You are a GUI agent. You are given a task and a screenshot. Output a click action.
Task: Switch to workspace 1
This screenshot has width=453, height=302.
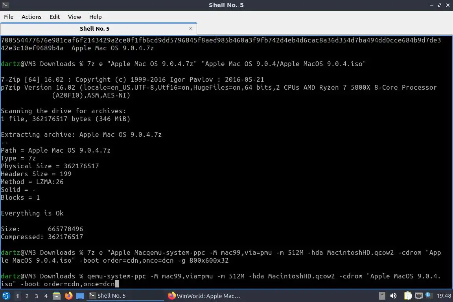[x=18, y=296]
